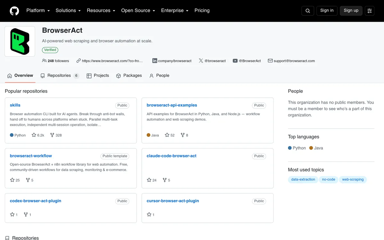Viewport: 384px width, 240px height.
Task: Open the cursor-browser-act-plugin repository
Action: 173,201
